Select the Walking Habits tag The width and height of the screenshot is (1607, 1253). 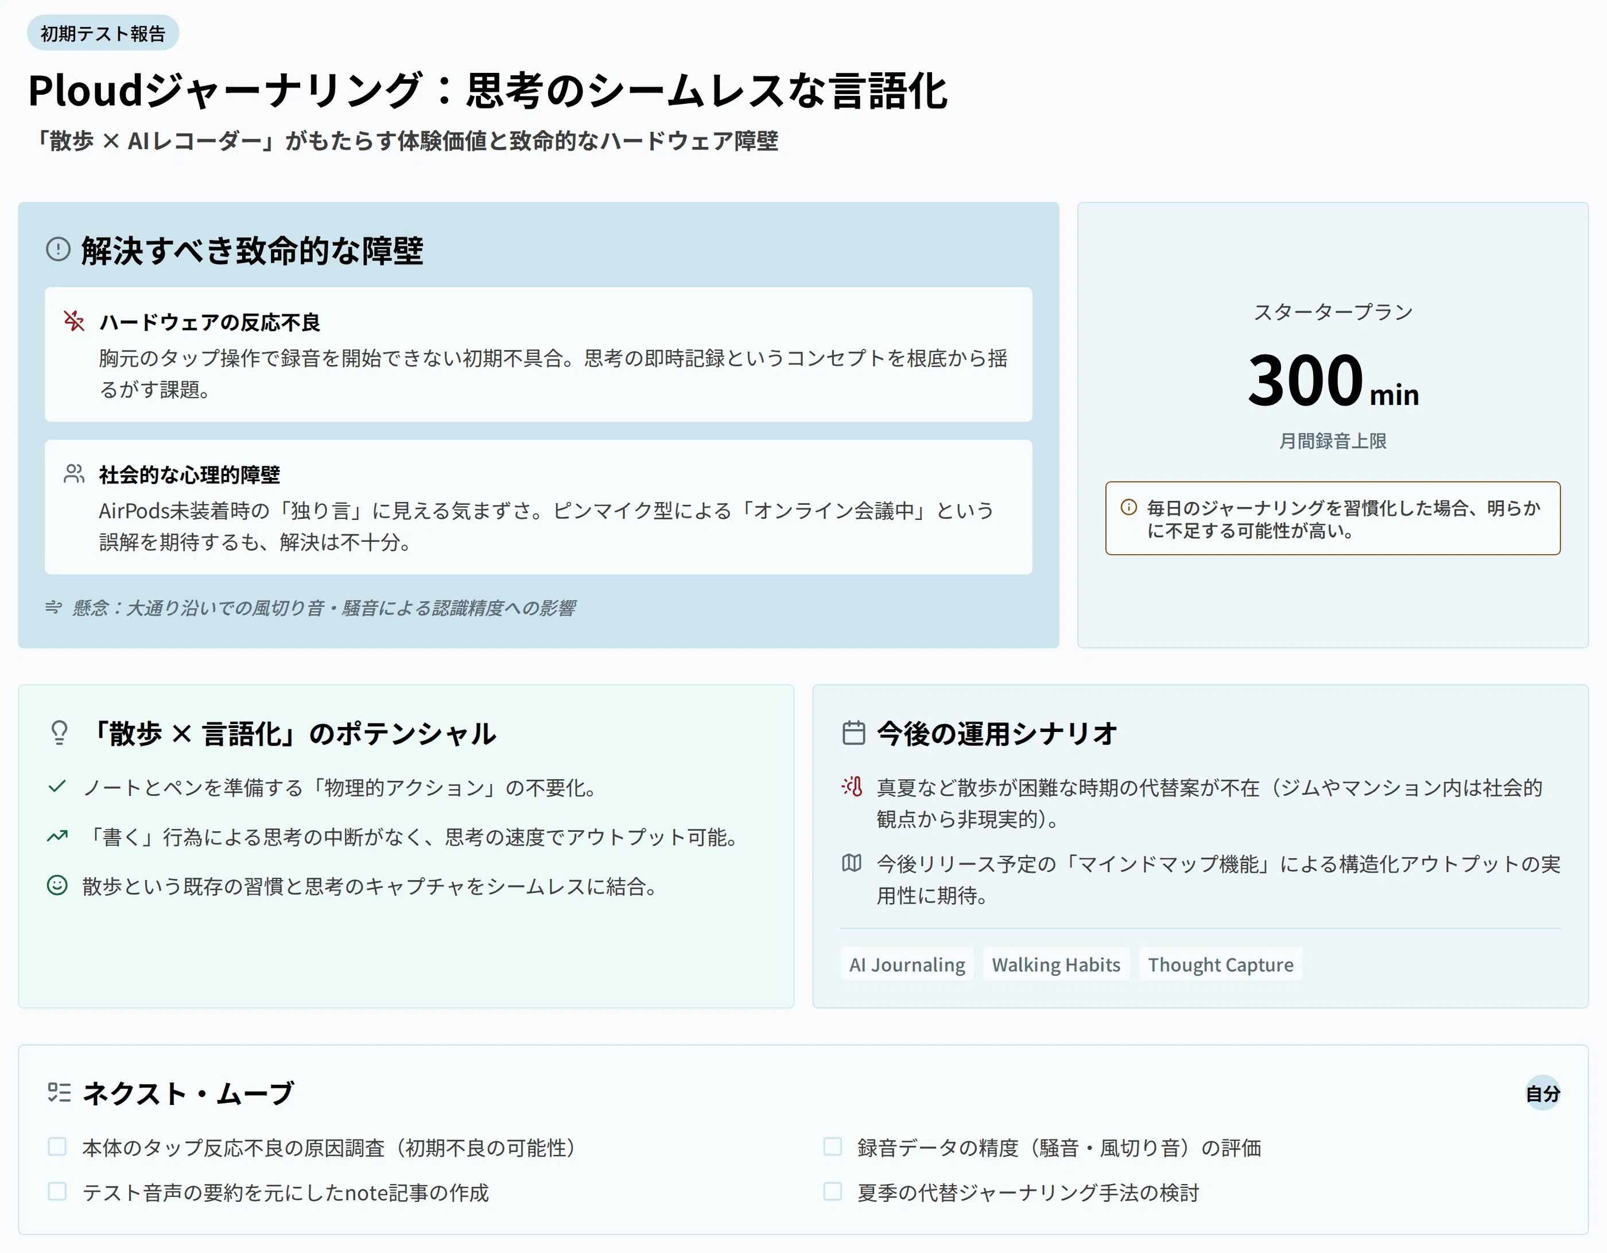tap(1056, 964)
